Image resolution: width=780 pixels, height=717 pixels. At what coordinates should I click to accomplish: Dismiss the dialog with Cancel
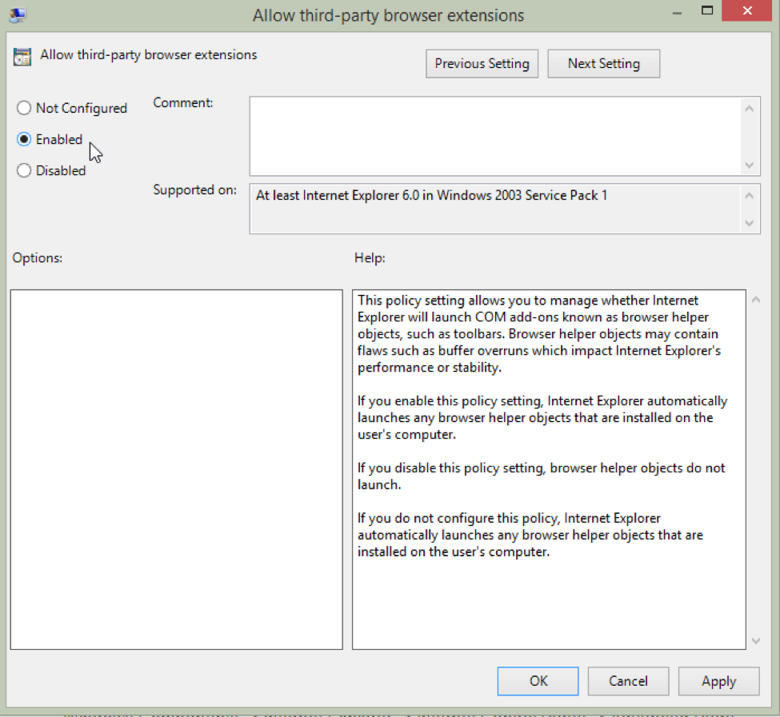(x=628, y=681)
